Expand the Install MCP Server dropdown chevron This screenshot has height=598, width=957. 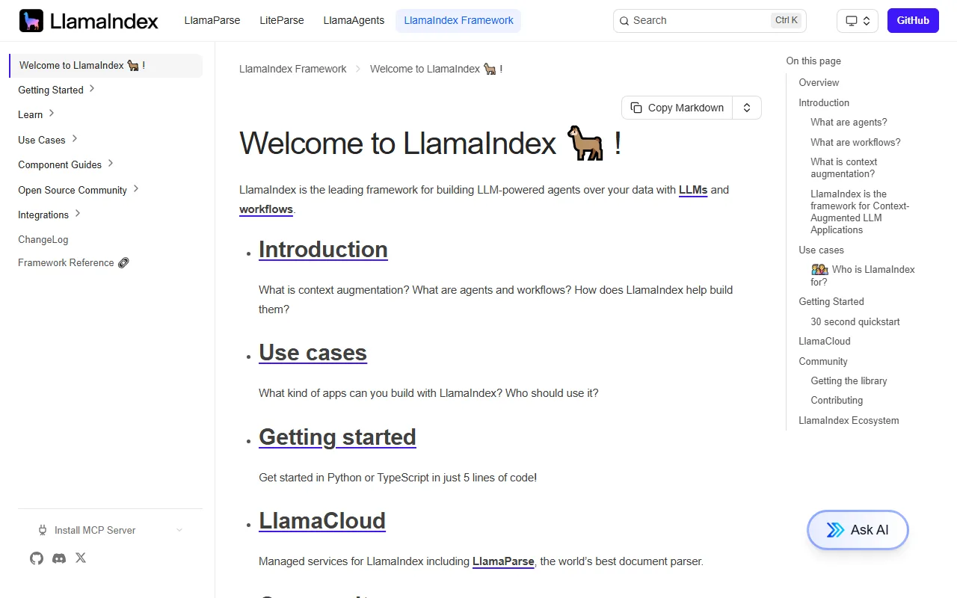tap(179, 530)
